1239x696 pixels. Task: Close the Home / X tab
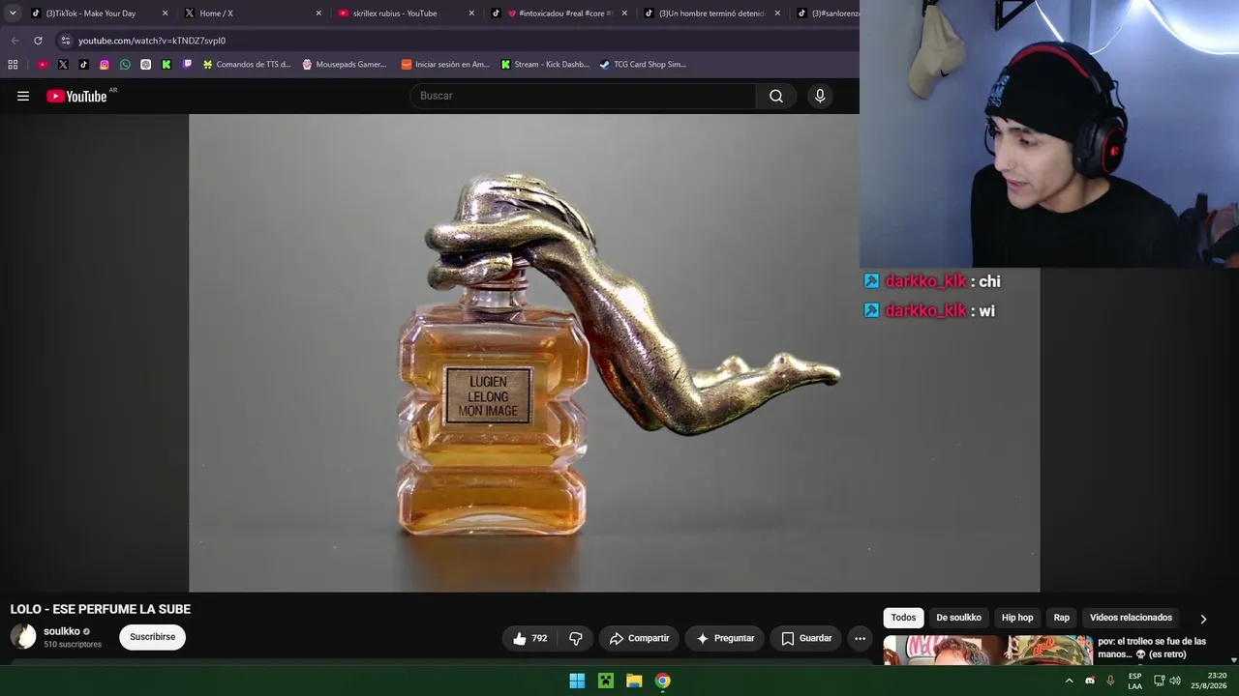[x=318, y=14]
